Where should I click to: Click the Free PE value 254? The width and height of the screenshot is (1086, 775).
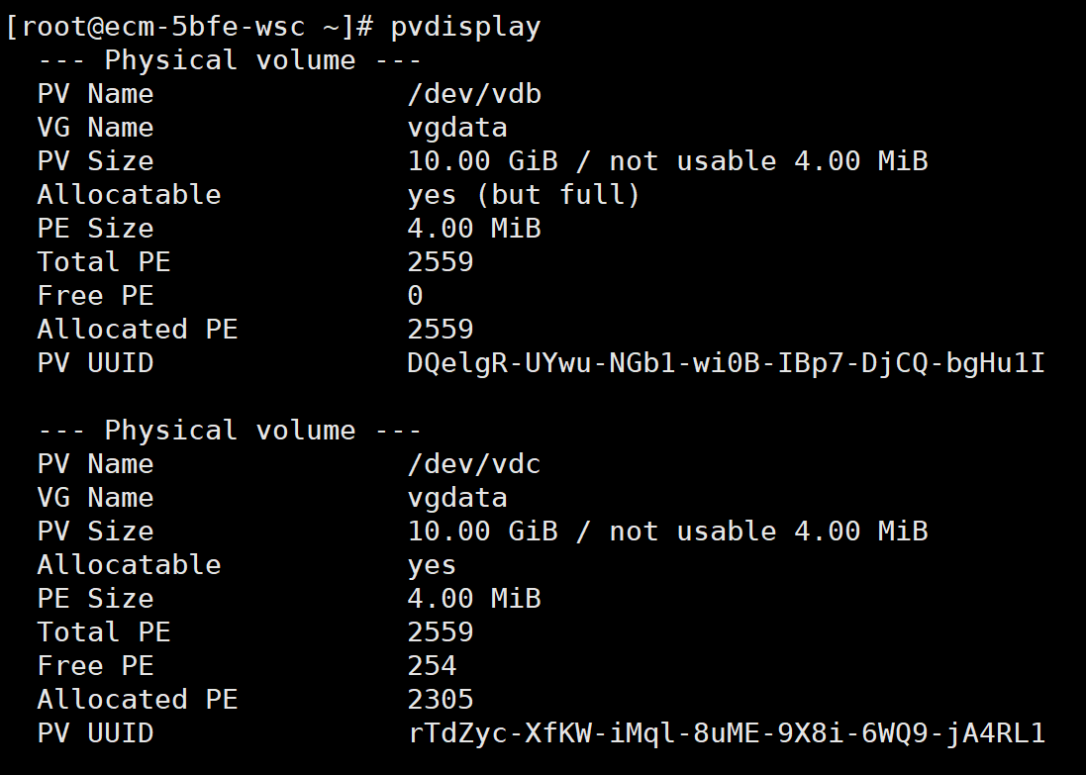(432, 666)
